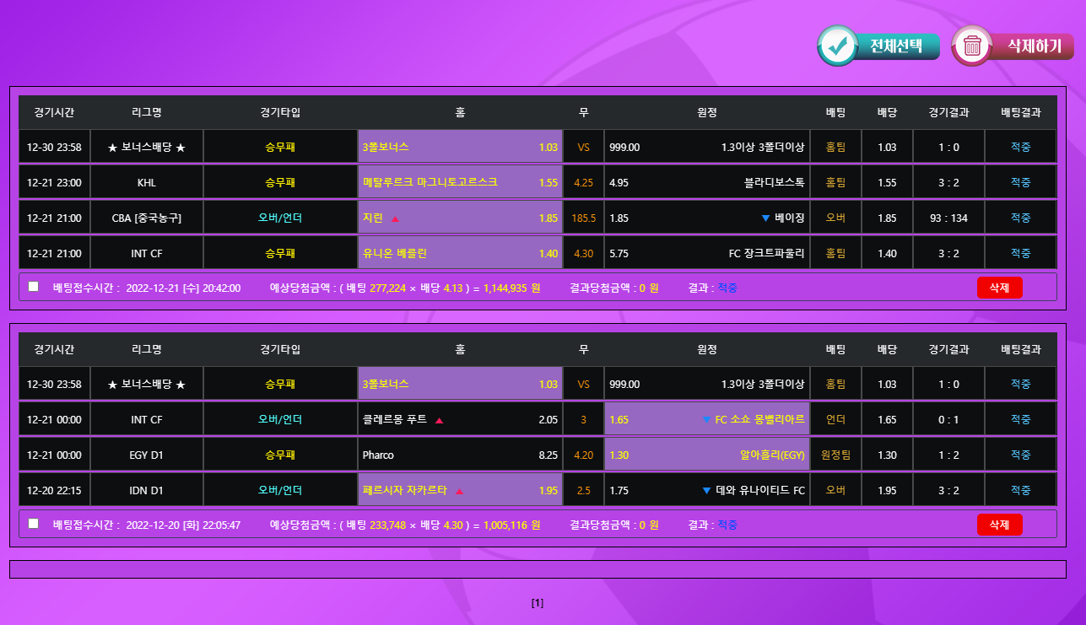Click blue down arrow beside FC 소쇼 몽벨리아르
The image size is (1086, 625).
(706, 420)
